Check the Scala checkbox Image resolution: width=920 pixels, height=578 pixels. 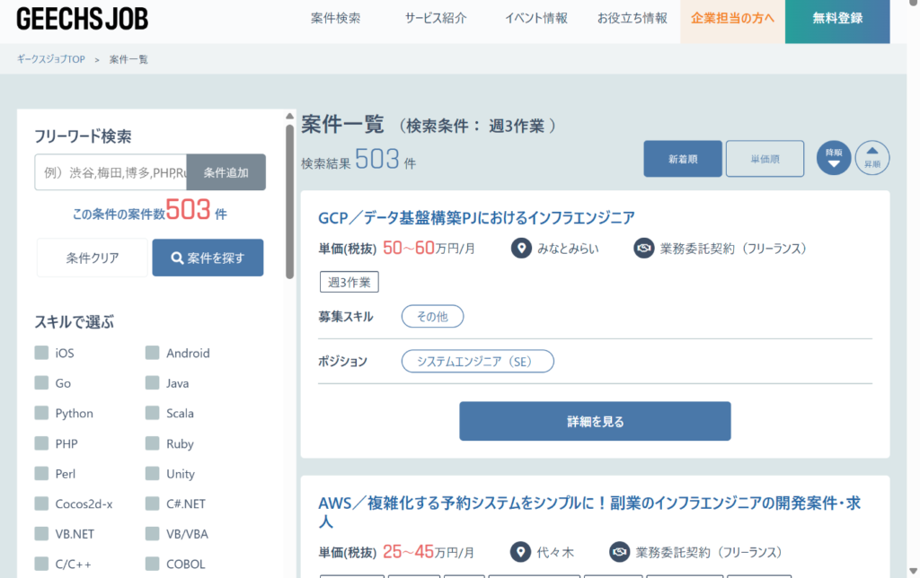click(x=153, y=413)
